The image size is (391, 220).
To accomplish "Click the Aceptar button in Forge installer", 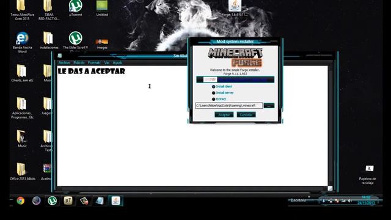I will [224, 115].
